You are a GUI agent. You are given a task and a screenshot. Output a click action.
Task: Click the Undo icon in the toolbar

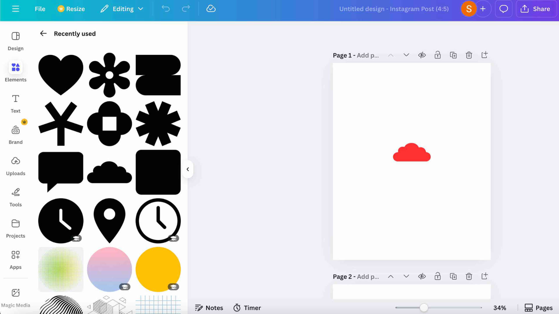(166, 9)
